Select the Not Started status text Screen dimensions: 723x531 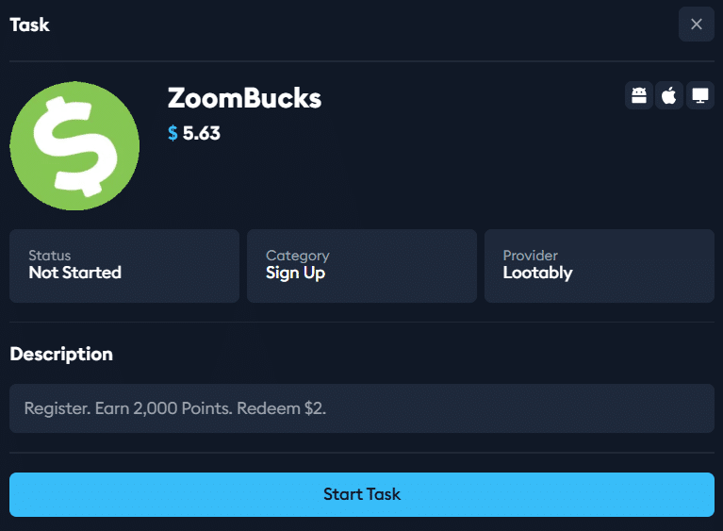[x=75, y=273]
